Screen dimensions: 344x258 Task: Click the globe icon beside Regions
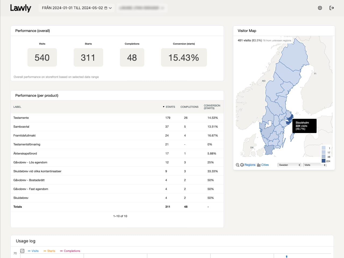(242, 165)
